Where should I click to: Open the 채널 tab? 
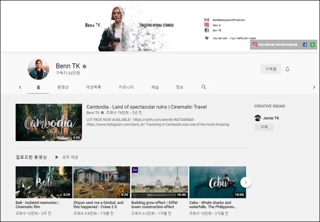click(x=155, y=87)
